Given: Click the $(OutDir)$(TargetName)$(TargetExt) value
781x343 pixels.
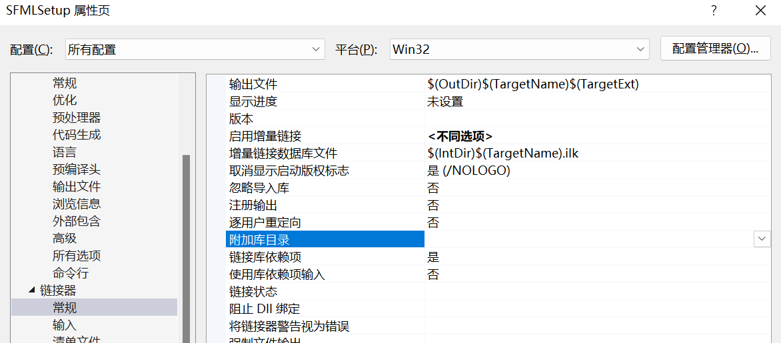Looking at the screenshot, I should click(x=532, y=84).
